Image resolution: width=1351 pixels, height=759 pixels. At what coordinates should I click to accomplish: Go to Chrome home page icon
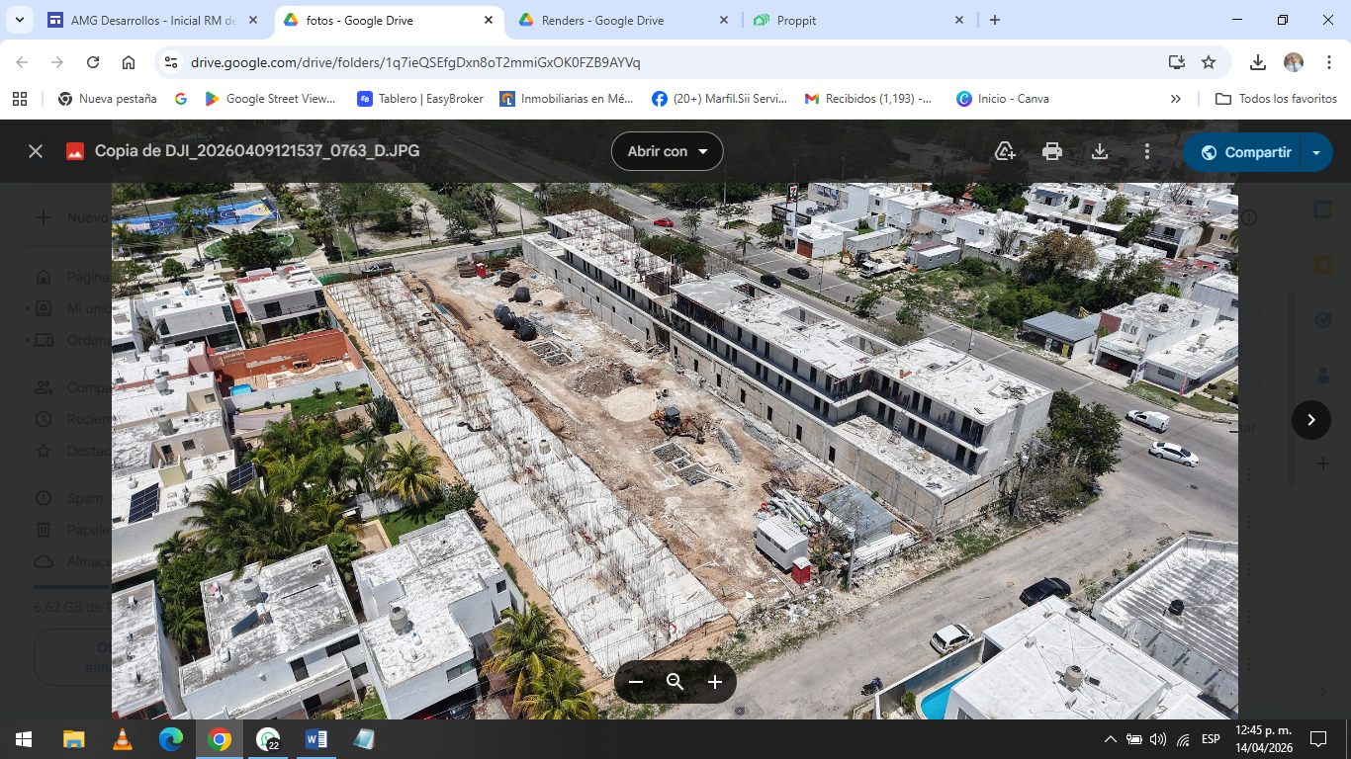pos(129,62)
